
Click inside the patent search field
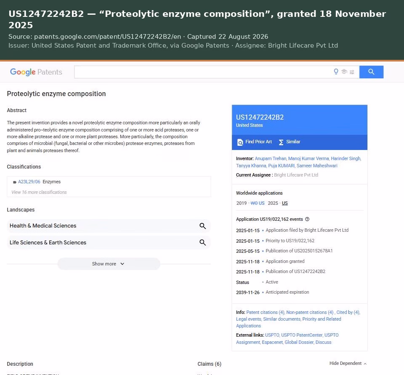point(203,72)
